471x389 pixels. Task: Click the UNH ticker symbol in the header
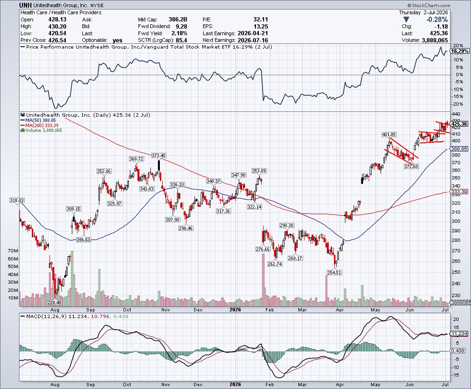(x=26, y=5)
